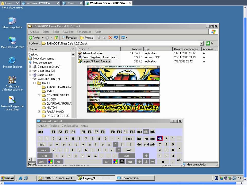Toggle slk scroll lock key on keyboard
Screen dimensions: 247x185
(x=146, y=132)
